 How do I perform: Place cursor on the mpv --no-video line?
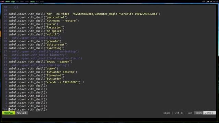click(x=85, y=14)
